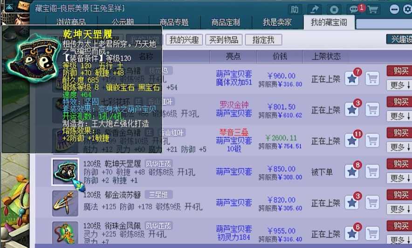Click 购买 for the ￥850.00 乾坤天罡履

tap(400, 164)
